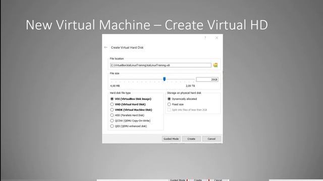Click the Create Virtual Hard Disk title text

127,47
